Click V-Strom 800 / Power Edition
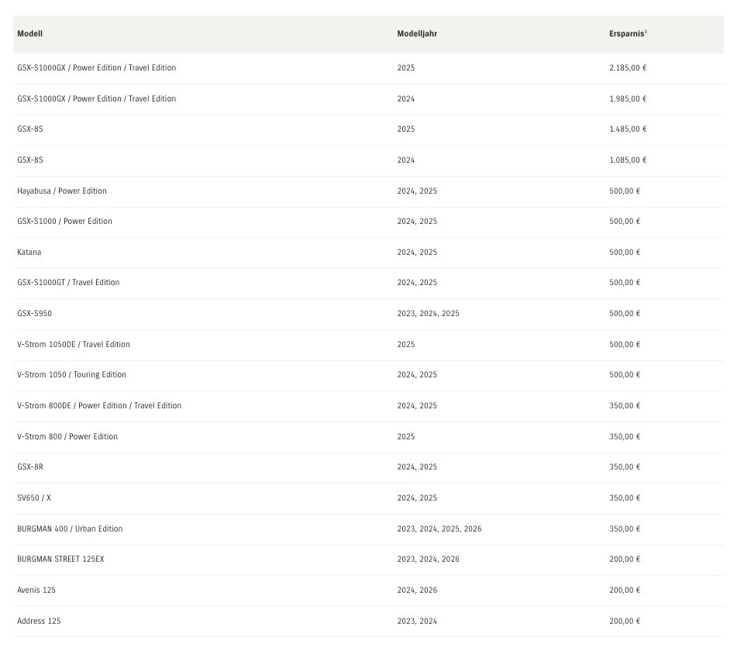 coord(67,436)
